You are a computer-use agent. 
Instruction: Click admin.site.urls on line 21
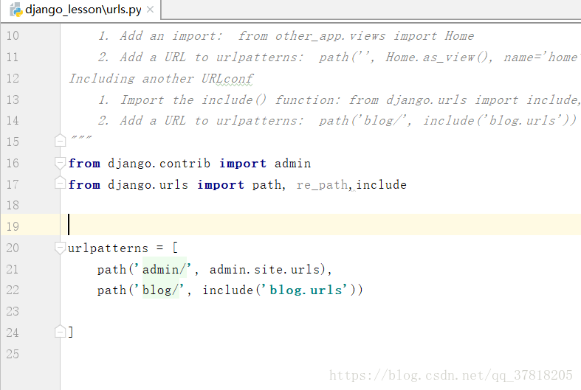point(264,269)
